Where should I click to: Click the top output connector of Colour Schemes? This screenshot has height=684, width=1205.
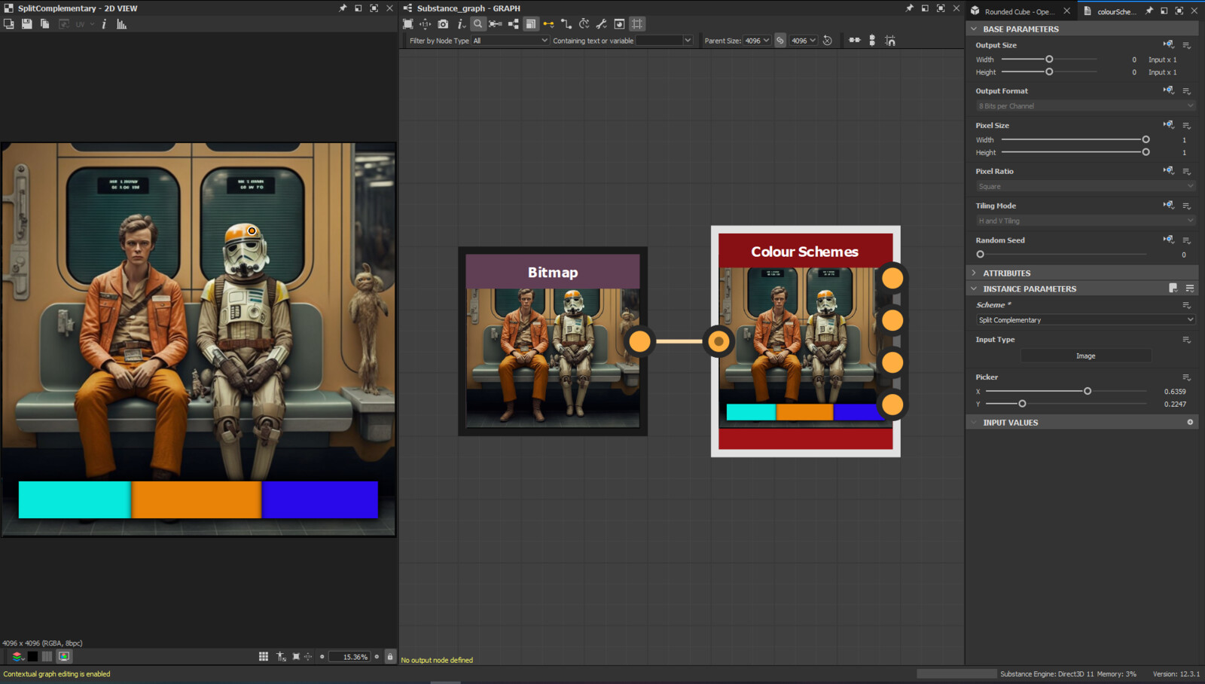(x=892, y=278)
